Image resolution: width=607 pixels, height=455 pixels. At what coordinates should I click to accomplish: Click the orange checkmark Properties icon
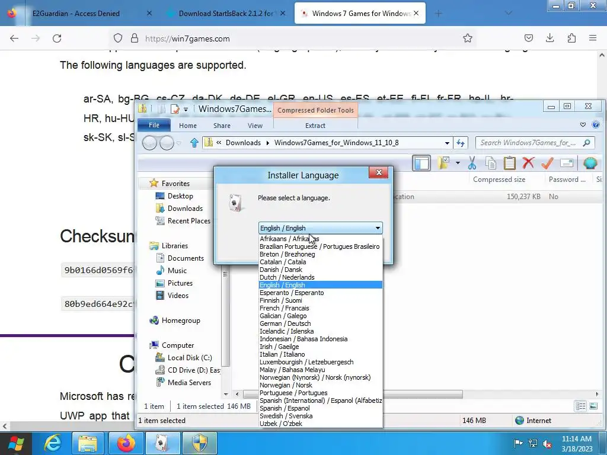[x=547, y=164]
